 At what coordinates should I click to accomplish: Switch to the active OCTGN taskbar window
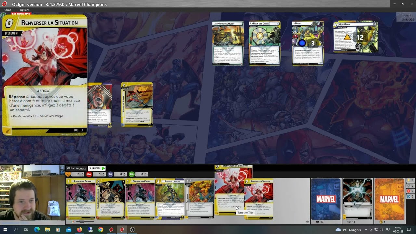122,230
